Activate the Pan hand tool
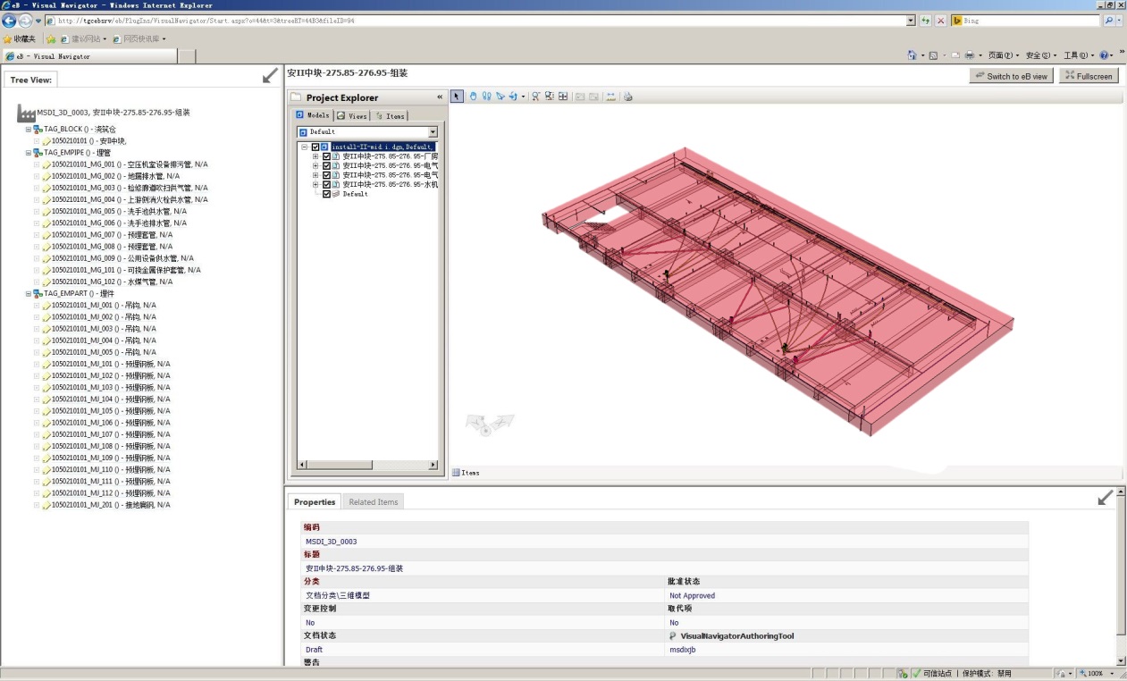The width and height of the screenshot is (1127, 681). (x=474, y=97)
